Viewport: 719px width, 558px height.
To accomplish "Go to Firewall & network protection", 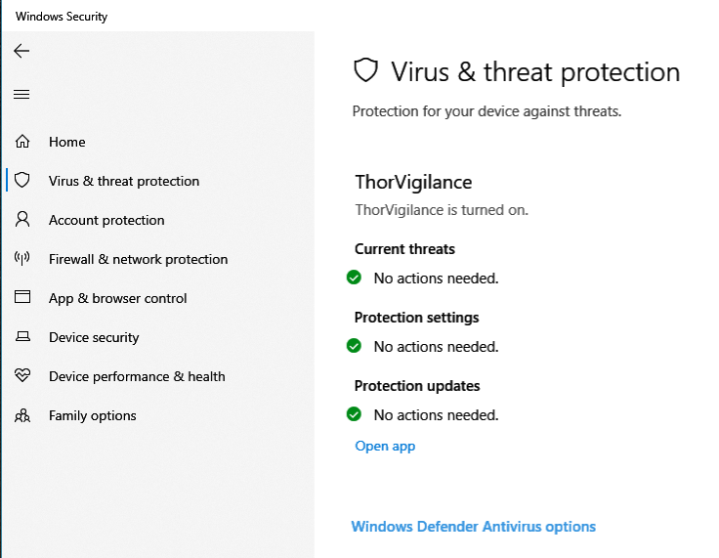I will click(x=138, y=259).
